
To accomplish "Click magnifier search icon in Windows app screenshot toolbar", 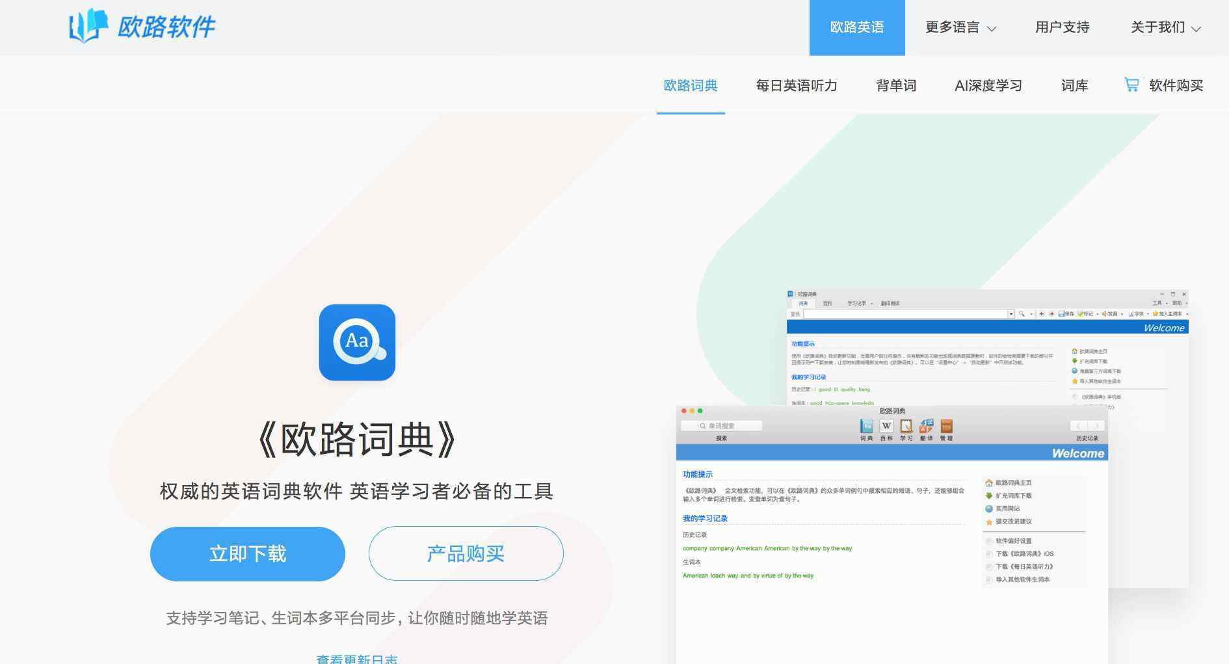I will [x=1022, y=314].
